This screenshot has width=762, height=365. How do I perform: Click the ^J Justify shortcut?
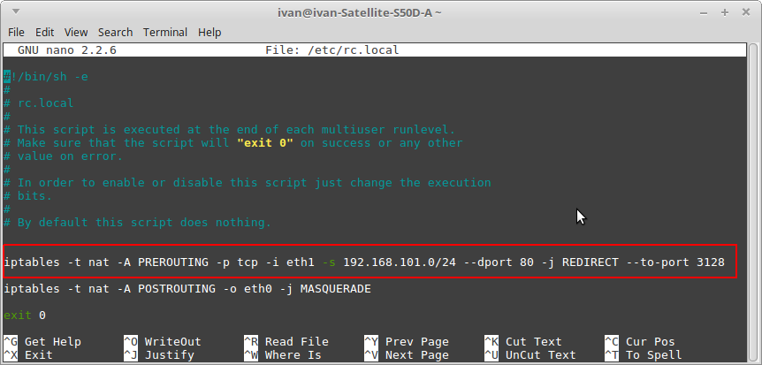tap(159, 354)
